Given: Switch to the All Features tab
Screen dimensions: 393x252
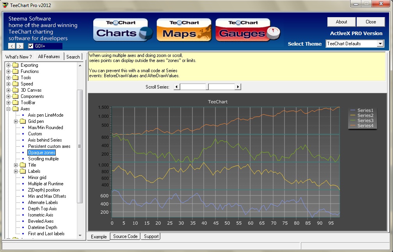Looking at the screenshot, I should [49, 56].
